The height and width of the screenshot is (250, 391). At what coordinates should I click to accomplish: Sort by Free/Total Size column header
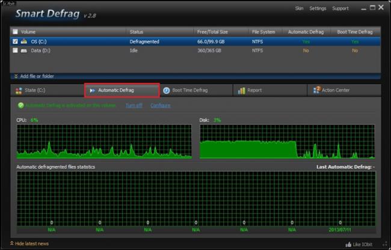point(212,32)
